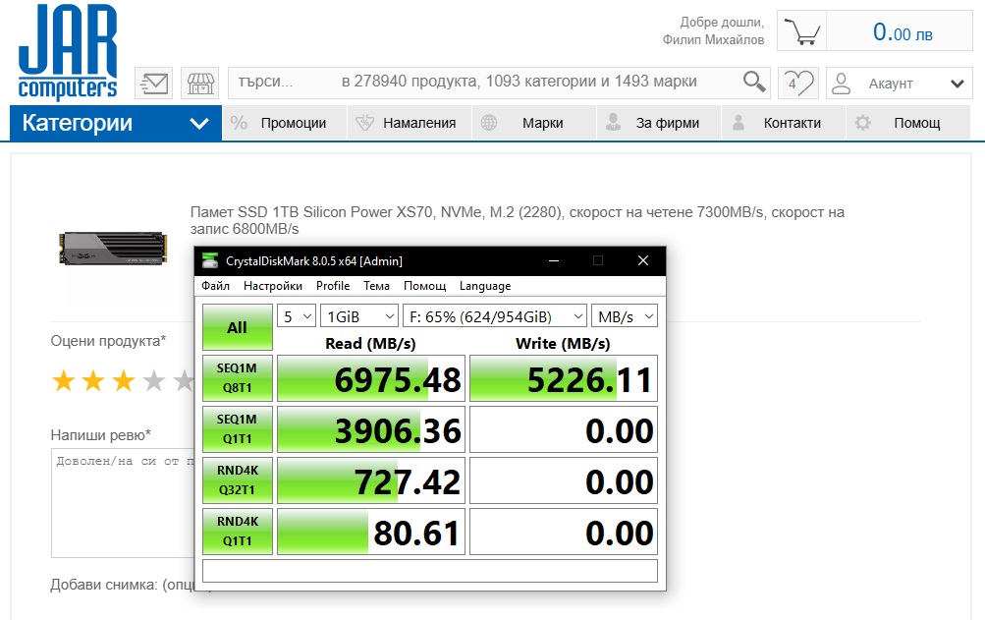Open the Language menu in CrystalDiskMark
The height and width of the screenshot is (620, 985).
point(485,286)
